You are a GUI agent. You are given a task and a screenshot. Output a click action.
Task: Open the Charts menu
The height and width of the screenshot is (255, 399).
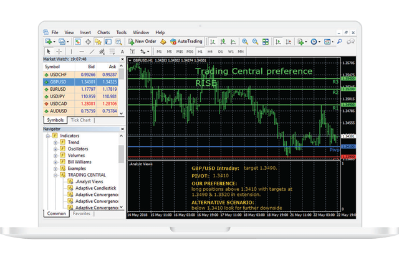coord(103,32)
